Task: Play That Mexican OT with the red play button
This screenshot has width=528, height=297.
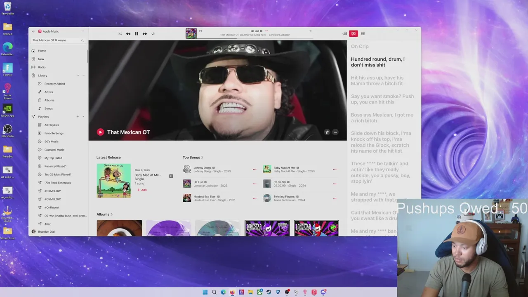Action: 100,132
